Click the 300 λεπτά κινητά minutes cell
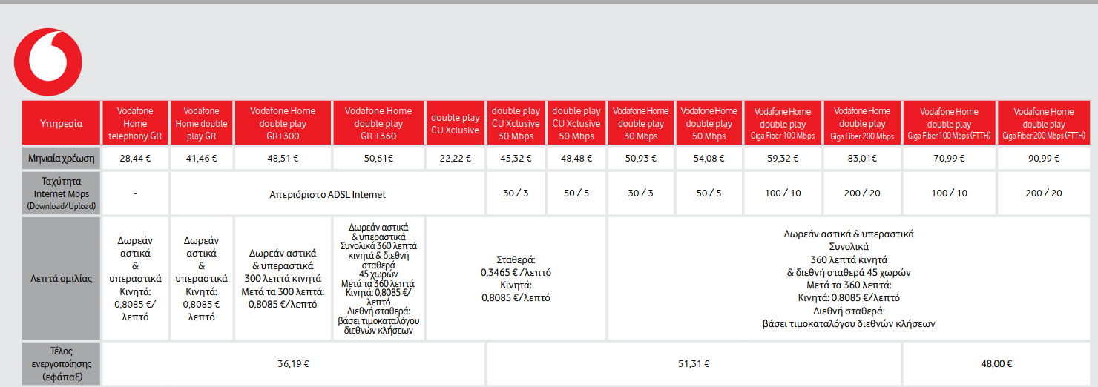 tap(283, 279)
